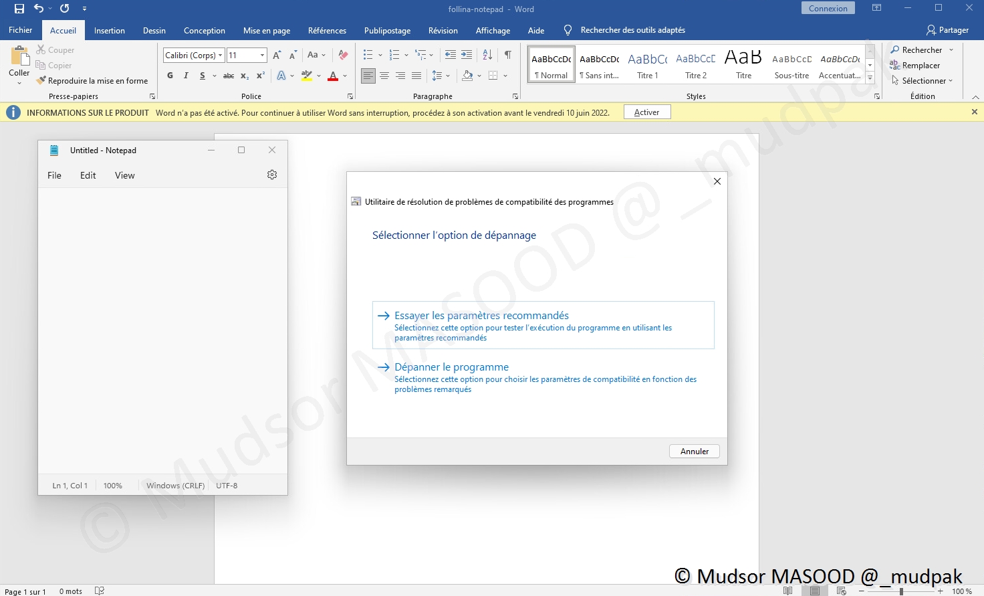Switch to the Insertion tab
The width and height of the screenshot is (984, 596).
[109, 31]
